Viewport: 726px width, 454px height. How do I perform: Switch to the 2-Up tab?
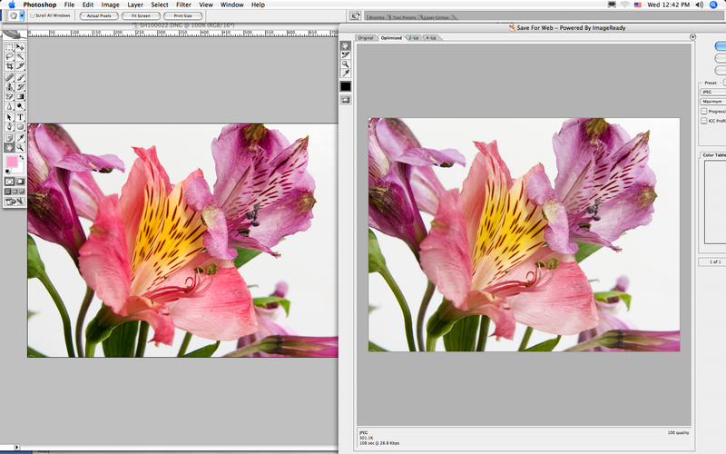(414, 38)
